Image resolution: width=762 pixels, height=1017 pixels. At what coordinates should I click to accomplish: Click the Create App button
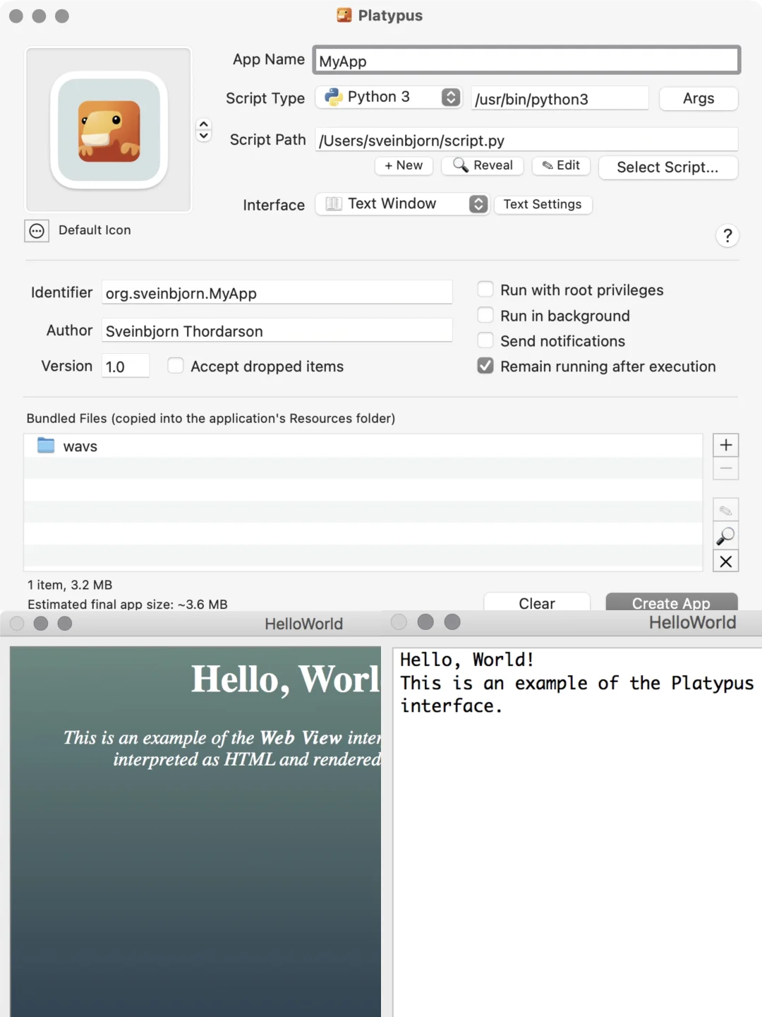pos(672,602)
